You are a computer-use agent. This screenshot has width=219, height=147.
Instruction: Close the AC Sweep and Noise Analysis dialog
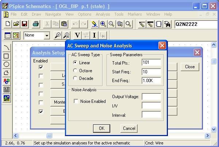pyautogui.click(x=162, y=45)
